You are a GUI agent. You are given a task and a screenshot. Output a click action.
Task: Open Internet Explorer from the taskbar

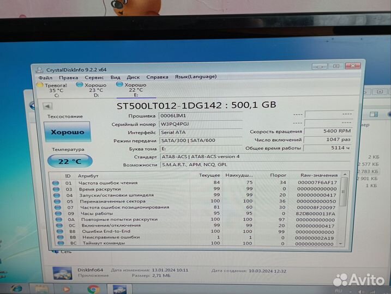click(16, 289)
